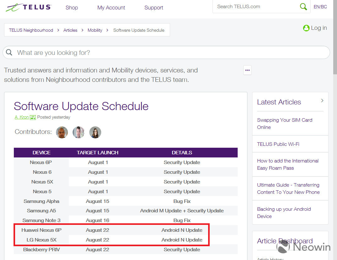Open the three-dots options menu
The image size is (337, 260).
(x=247, y=70)
